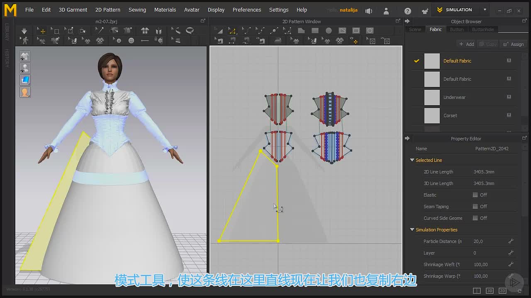Open the File menu
This screenshot has width=531, height=298.
click(x=29, y=10)
